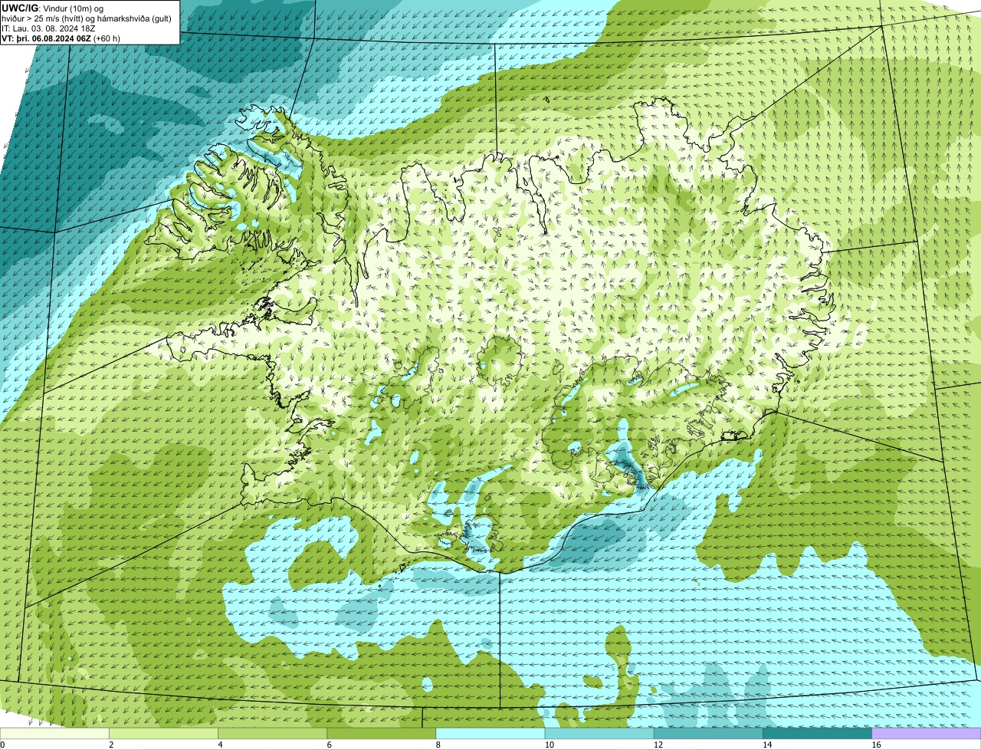Click the legend scale label "16"
This screenshot has height=750, width=981.
click(875, 745)
